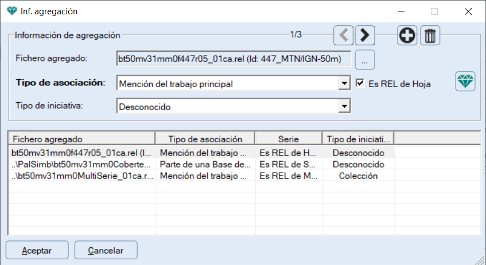Click the Serie column header
Image resolution: width=486 pixels, height=265 pixels.
[288, 139]
